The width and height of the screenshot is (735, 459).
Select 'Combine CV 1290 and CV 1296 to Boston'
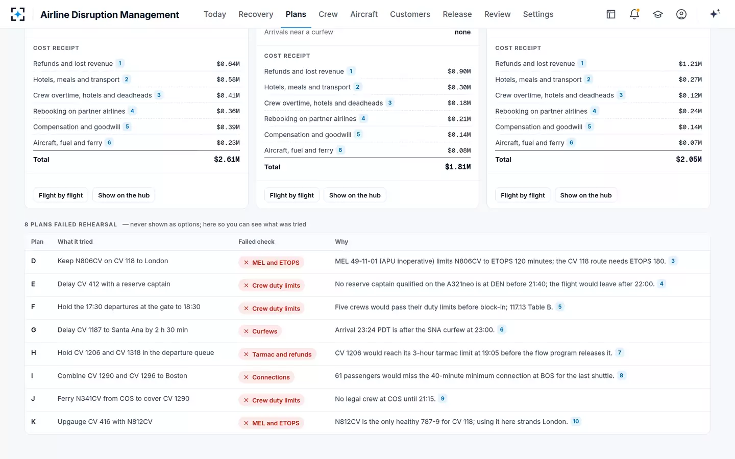(122, 376)
